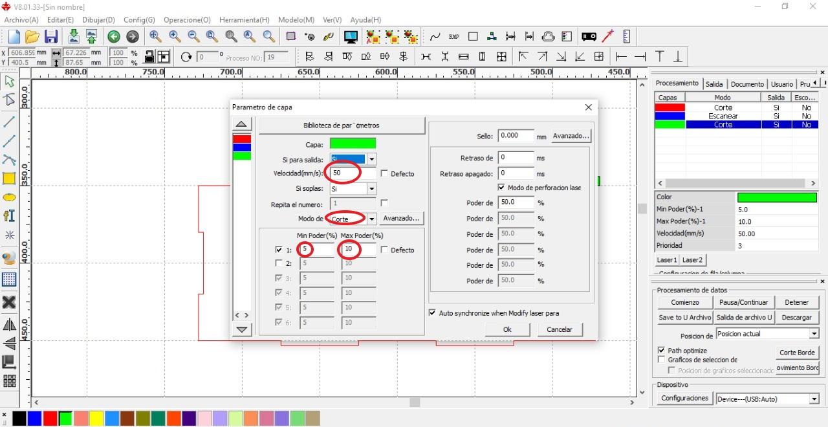This screenshot has width=828, height=427.
Task: Click the Ok button in the dialog
Action: (x=507, y=329)
